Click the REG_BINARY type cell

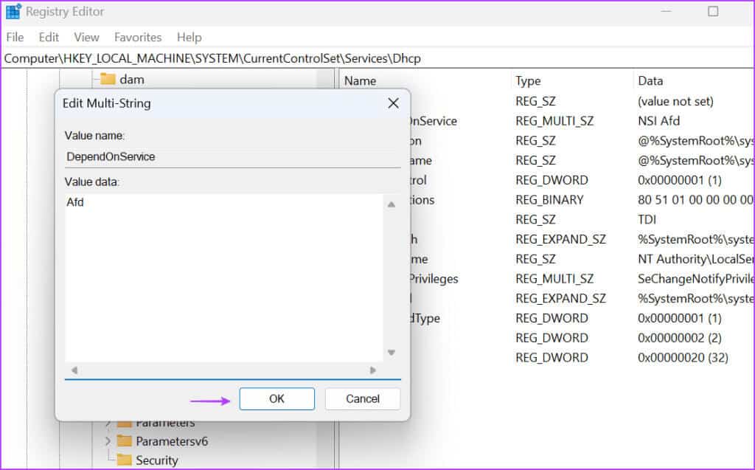[549, 200]
